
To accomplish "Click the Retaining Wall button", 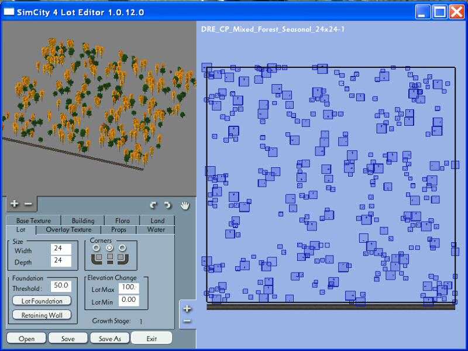I will click(x=42, y=315).
